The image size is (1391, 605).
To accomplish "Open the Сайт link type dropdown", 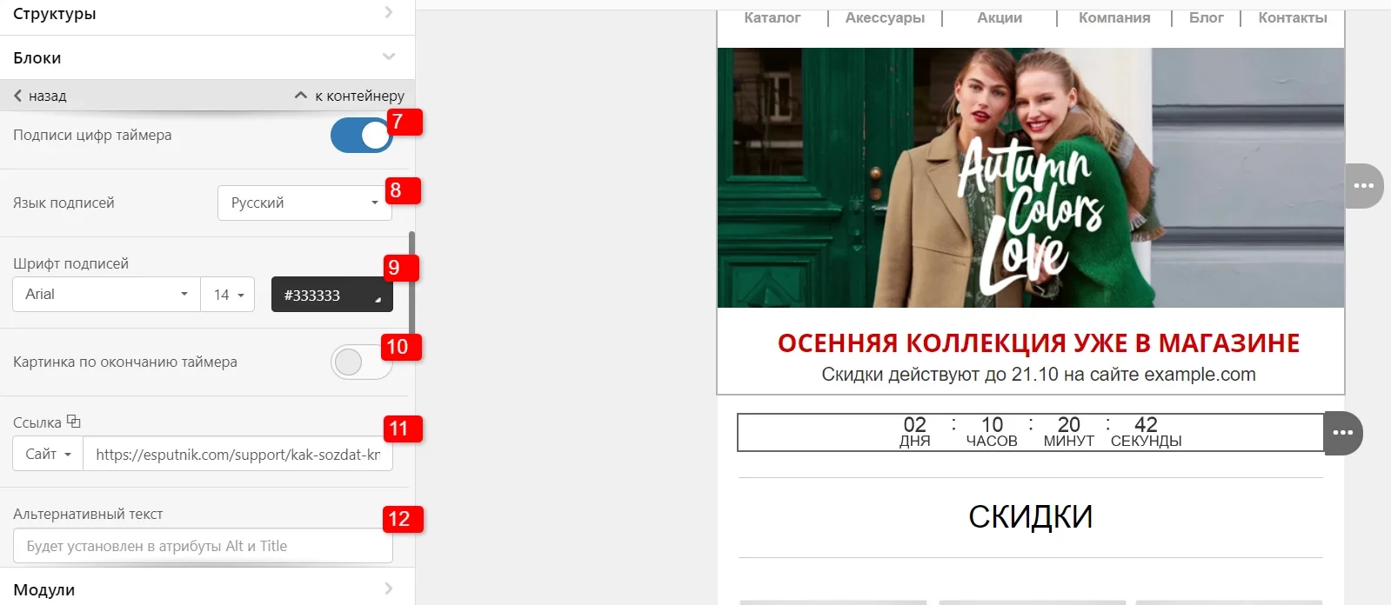I will tap(48, 454).
